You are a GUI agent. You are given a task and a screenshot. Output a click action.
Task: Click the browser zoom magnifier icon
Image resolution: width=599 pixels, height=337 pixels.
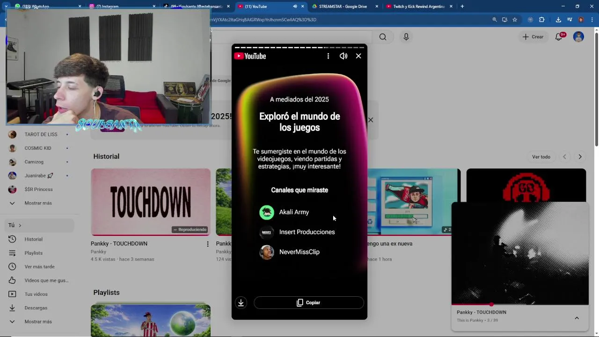[x=495, y=20]
